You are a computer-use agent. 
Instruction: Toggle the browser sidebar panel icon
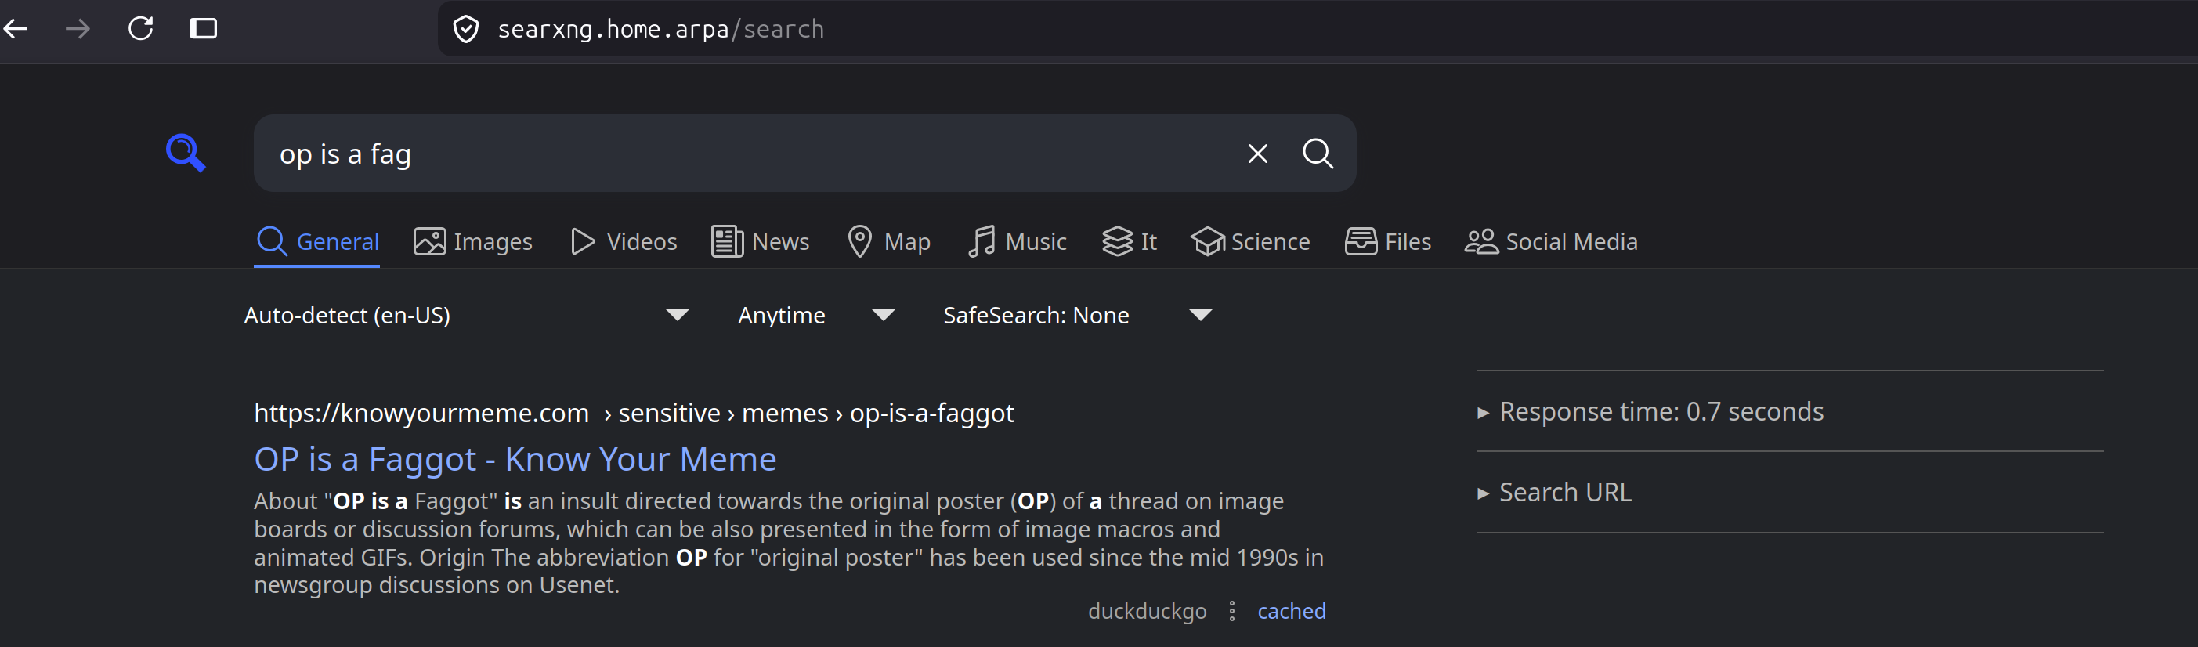(203, 29)
